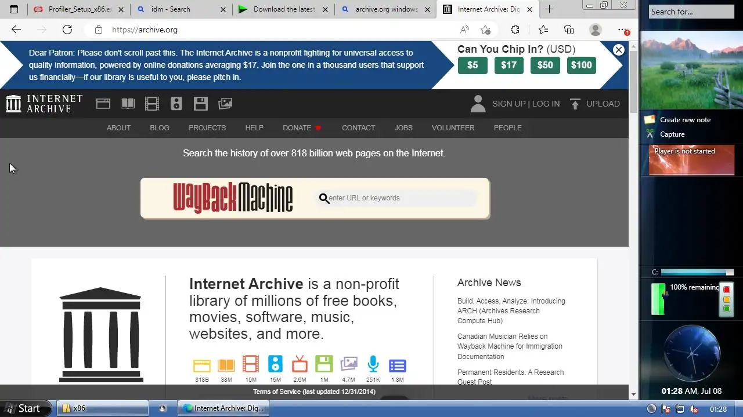This screenshot has width=743, height=417.
Task: Open the Web icon in archive navbar
Action: click(x=103, y=104)
